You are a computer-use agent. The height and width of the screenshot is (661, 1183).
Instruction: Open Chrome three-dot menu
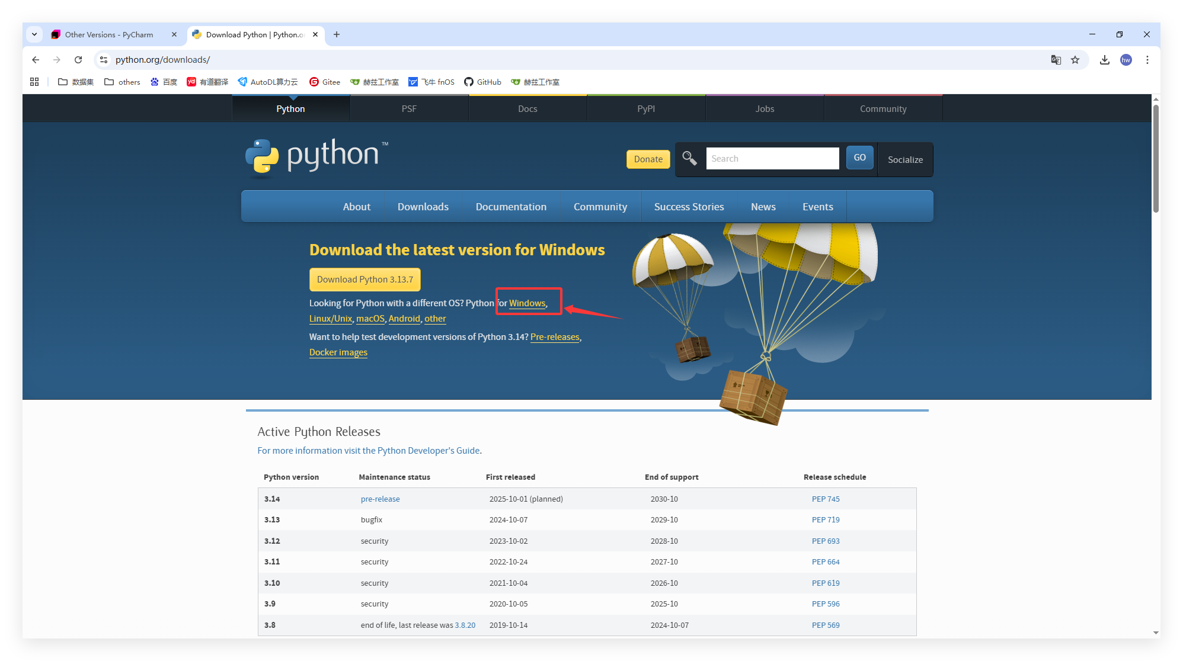1147,60
